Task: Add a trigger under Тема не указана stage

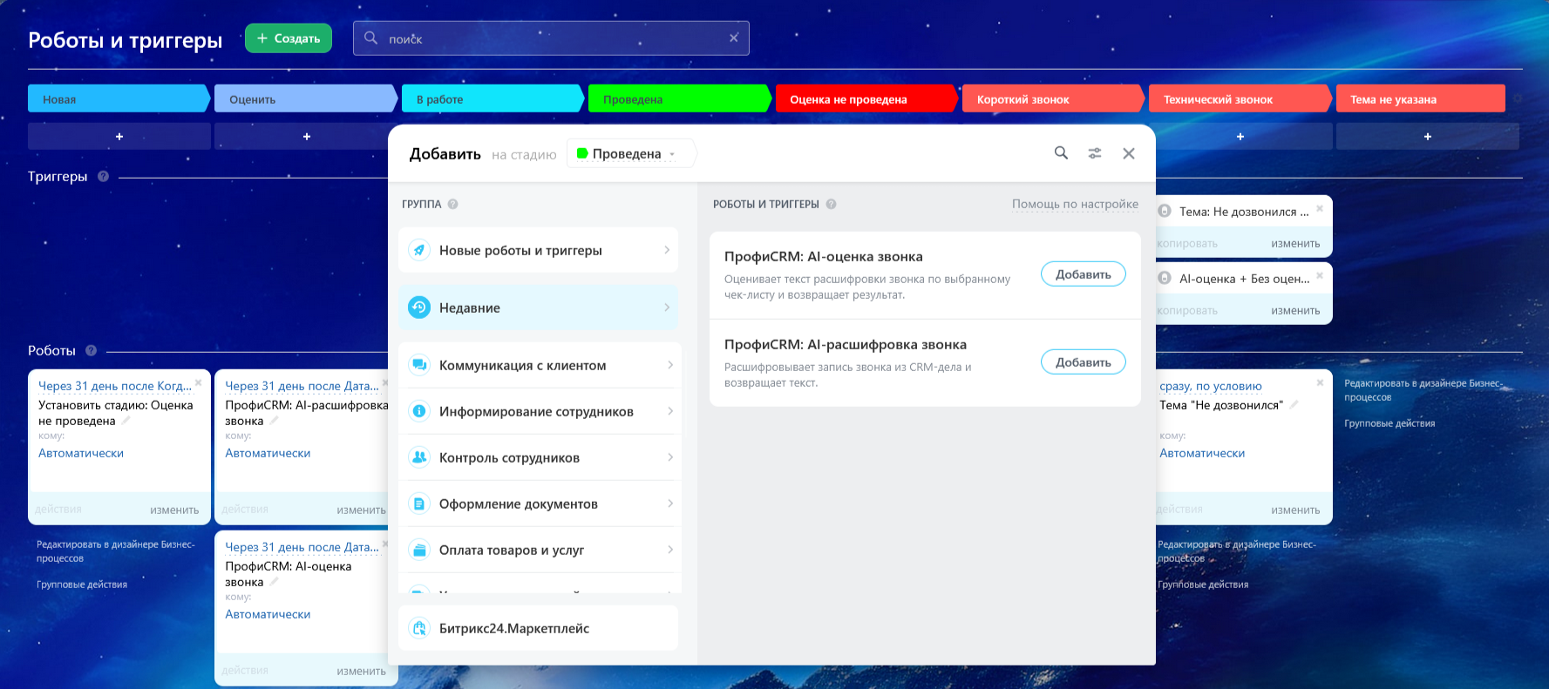Action: [x=1428, y=136]
